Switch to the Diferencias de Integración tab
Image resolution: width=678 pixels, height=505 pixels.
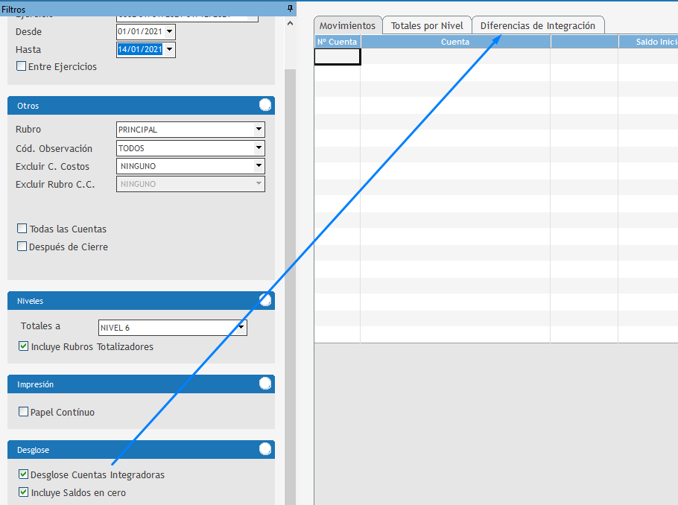[537, 26]
